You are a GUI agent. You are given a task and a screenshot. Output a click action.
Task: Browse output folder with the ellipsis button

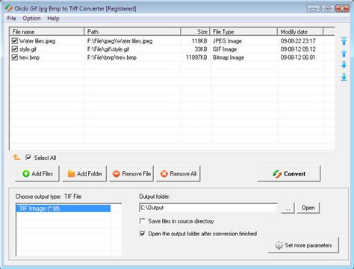[288, 208]
